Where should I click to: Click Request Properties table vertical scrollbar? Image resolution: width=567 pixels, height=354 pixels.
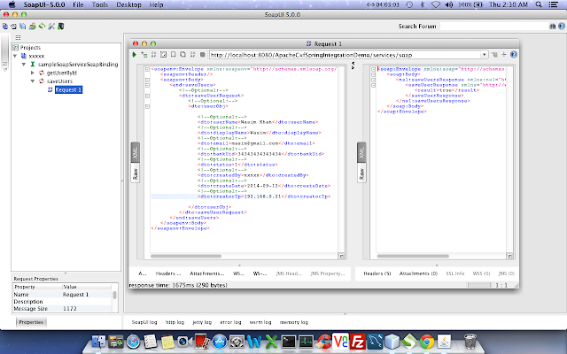tap(114, 295)
